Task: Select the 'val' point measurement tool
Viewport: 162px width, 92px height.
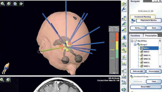Action: pos(124,70)
